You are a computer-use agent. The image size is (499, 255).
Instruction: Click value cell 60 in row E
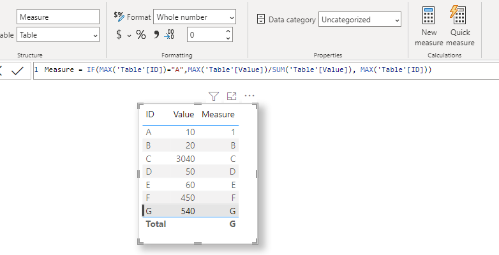[190, 185]
